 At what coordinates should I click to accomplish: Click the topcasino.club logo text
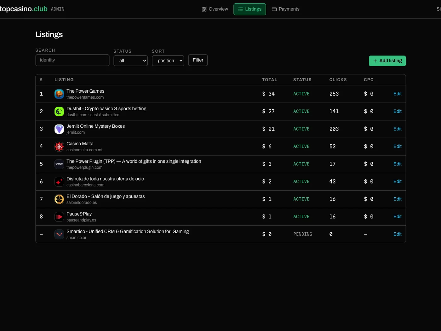point(24,9)
